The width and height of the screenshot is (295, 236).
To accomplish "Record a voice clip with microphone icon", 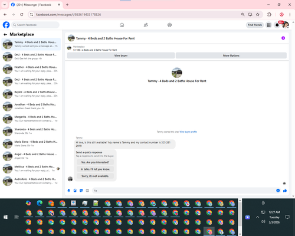I will click(69, 191).
